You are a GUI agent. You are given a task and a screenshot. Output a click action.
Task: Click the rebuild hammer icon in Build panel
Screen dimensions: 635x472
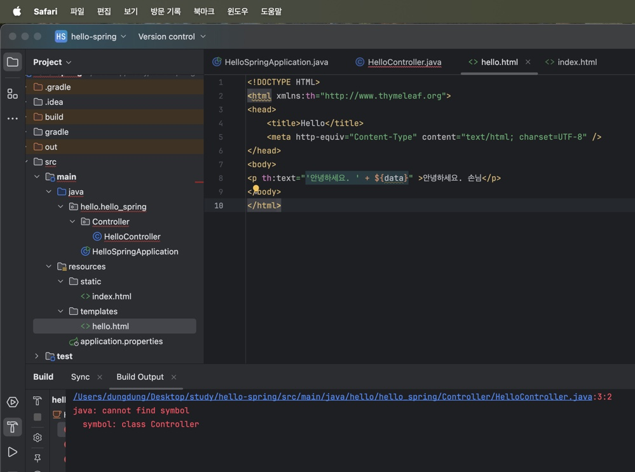point(38,401)
